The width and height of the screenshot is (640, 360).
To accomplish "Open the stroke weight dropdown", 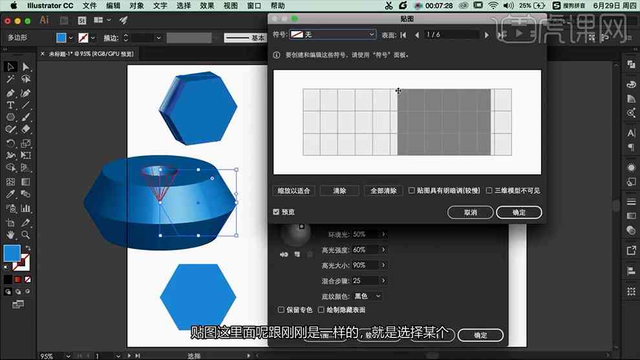I will tap(158, 38).
